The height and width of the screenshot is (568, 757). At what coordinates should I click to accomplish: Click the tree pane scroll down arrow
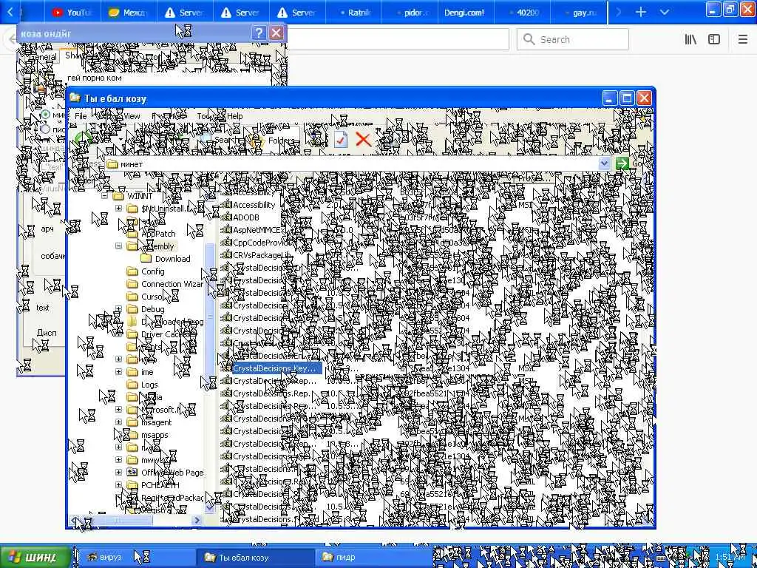click(210, 508)
